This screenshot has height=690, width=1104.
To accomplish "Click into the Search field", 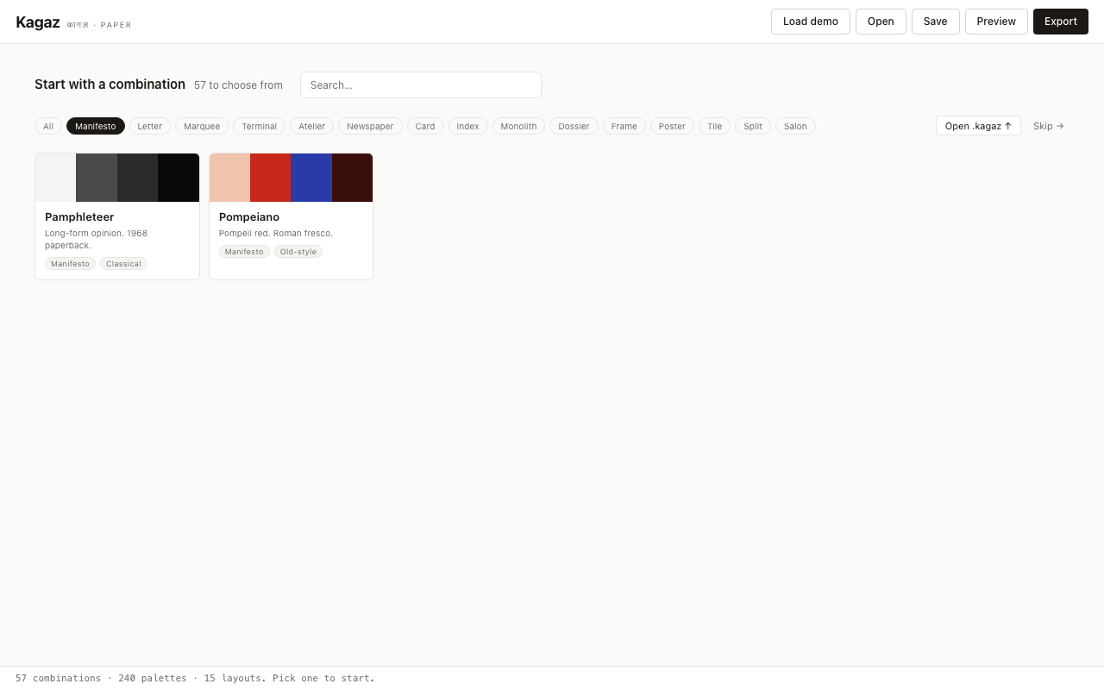I will [420, 85].
